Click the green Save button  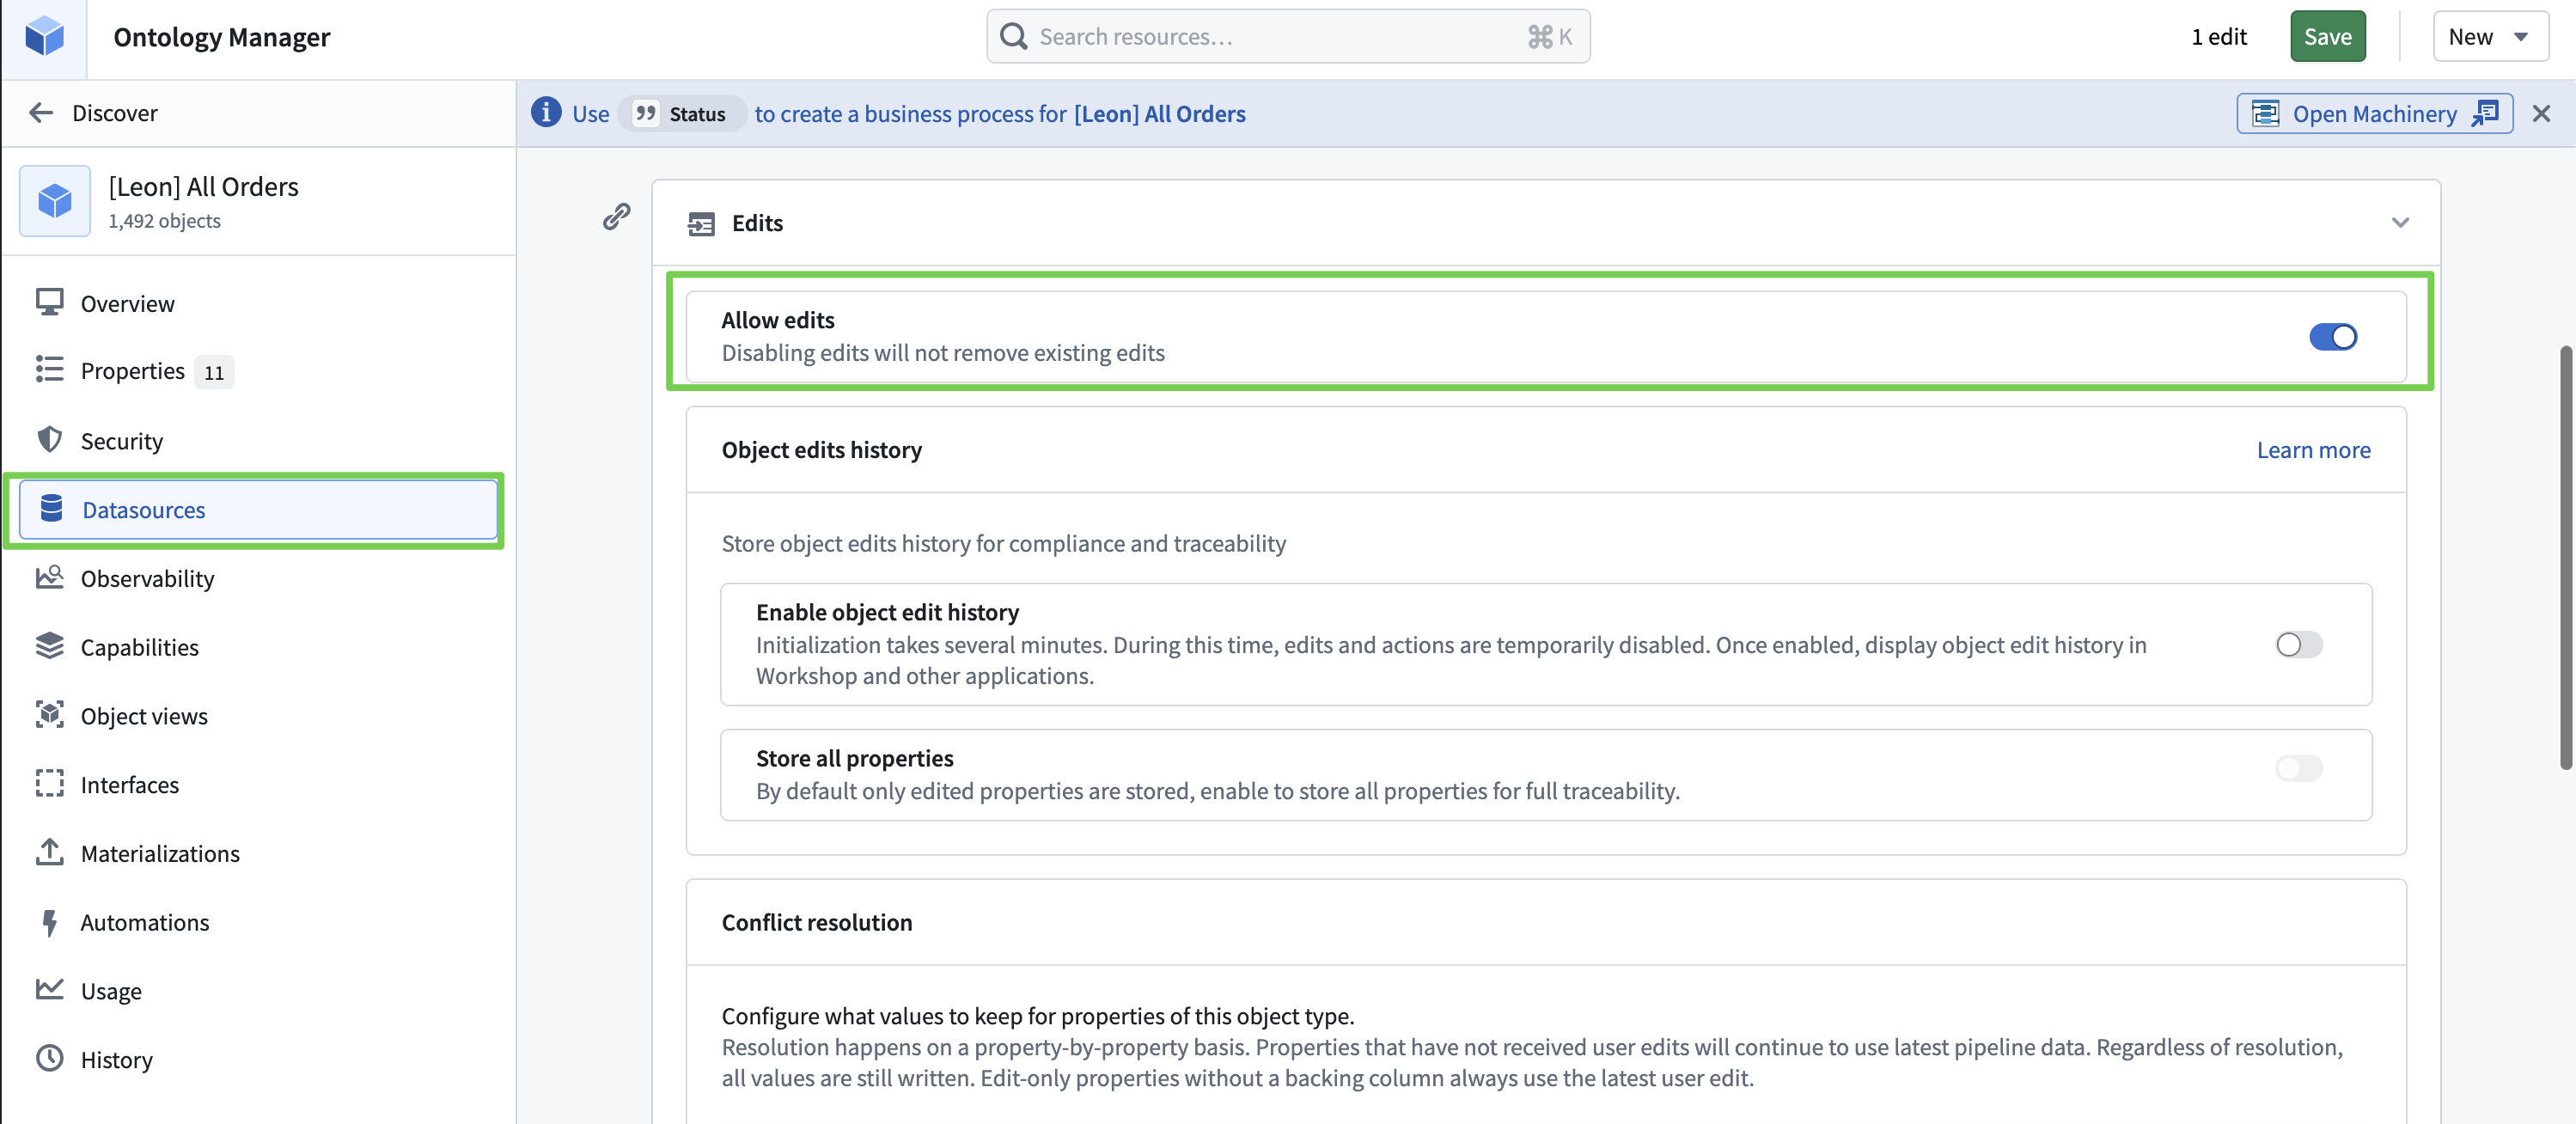pyautogui.click(x=2327, y=37)
